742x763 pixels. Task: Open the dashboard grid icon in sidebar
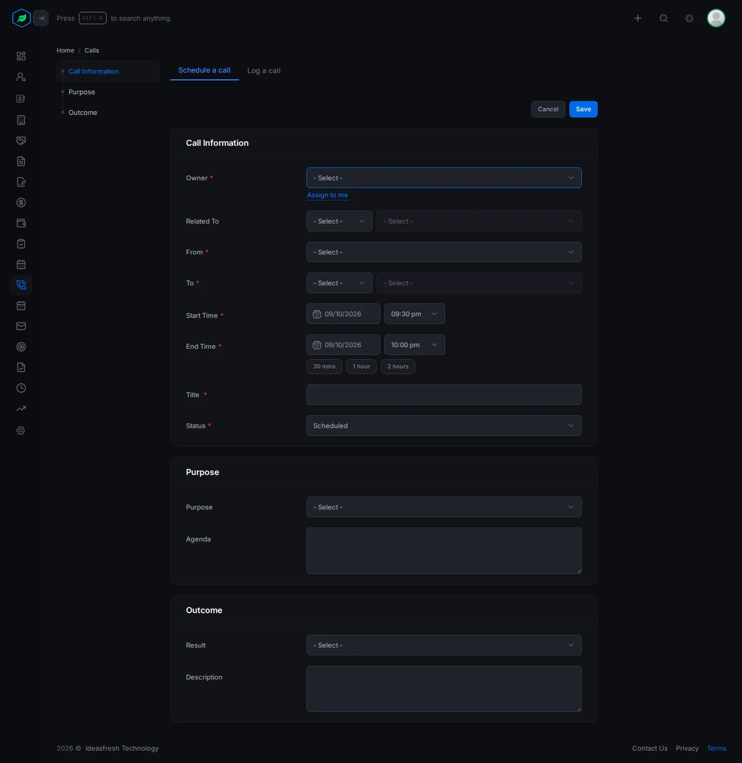(x=21, y=56)
